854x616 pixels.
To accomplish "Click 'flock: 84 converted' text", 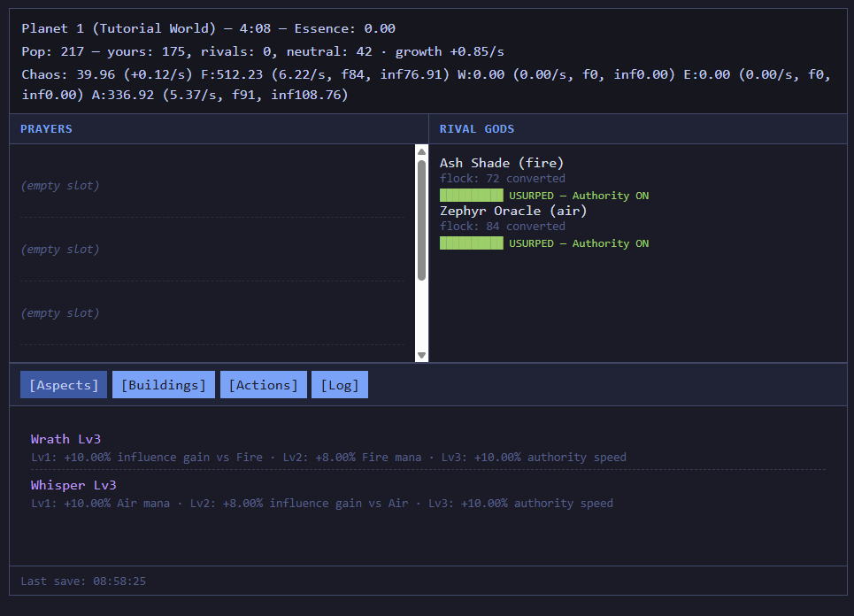I will tap(503, 226).
